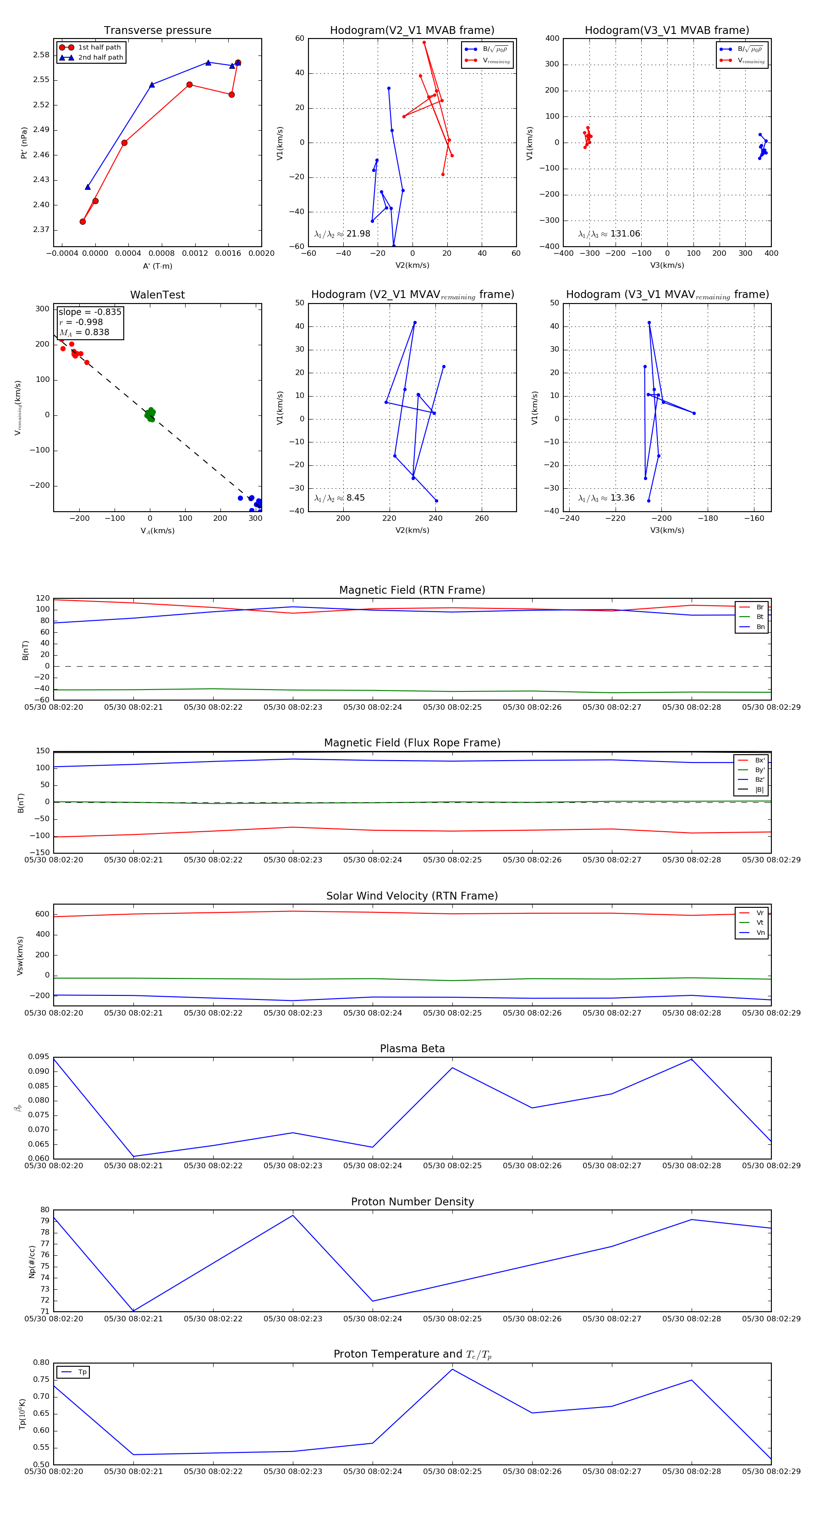Select the 'Br' legend entry
The image size is (825, 1513).
click(752, 607)
